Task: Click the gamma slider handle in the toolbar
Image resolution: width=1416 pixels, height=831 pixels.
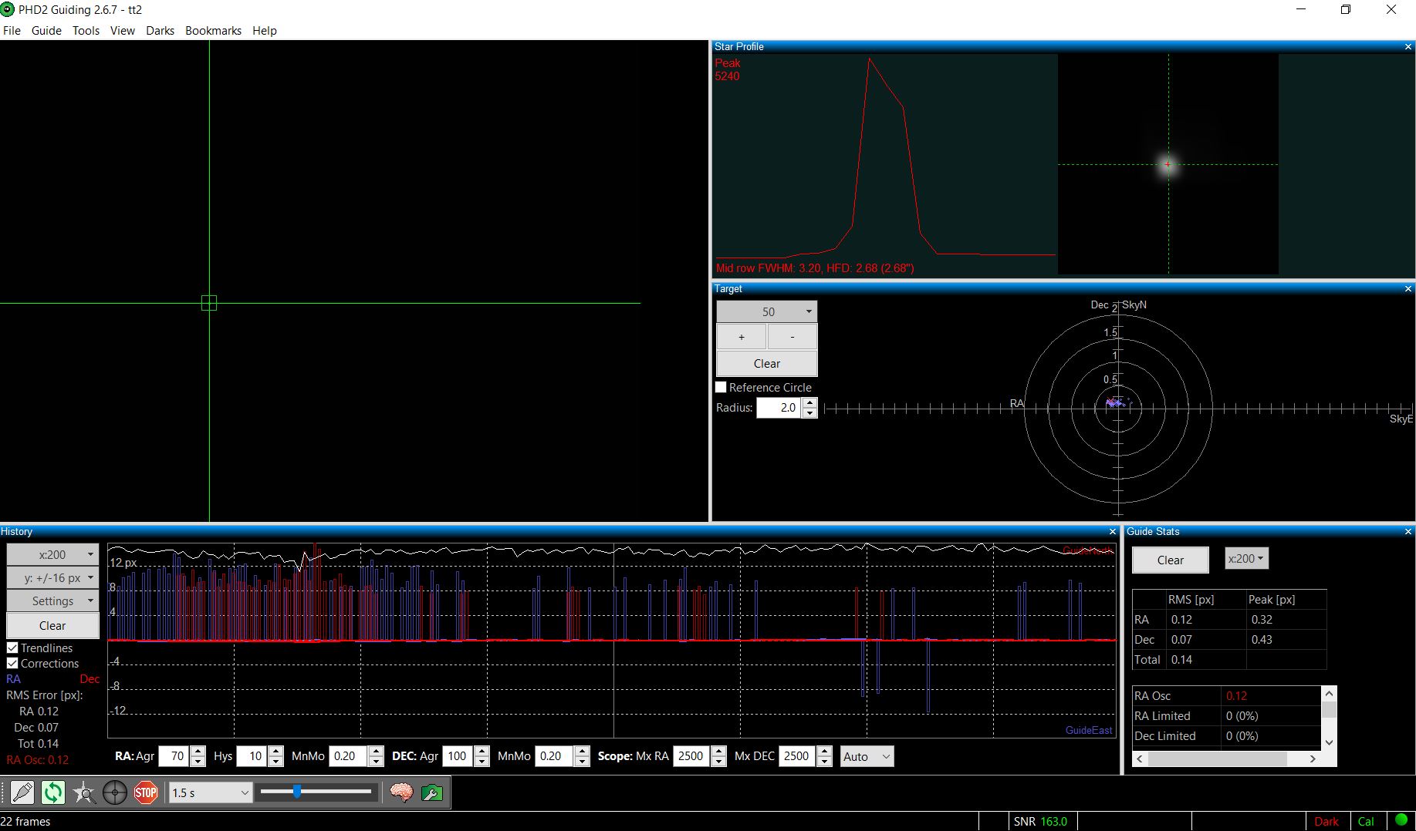Action: click(297, 792)
